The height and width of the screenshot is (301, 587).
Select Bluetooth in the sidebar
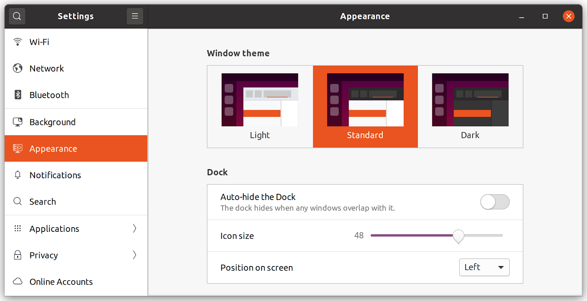[x=76, y=95]
